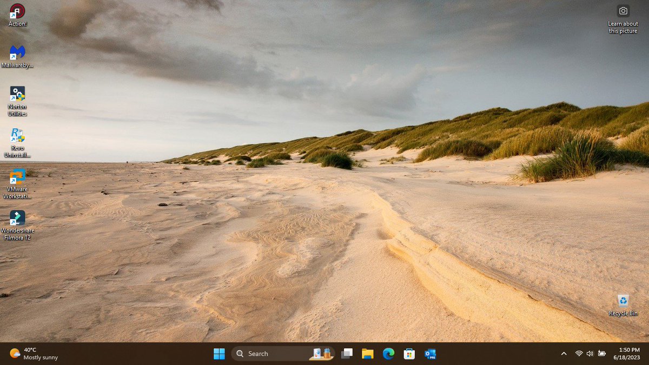Open File Explorer from the taskbar
Image resolution: width=649 pixels, height=365 pixels.
coord(367,353)
